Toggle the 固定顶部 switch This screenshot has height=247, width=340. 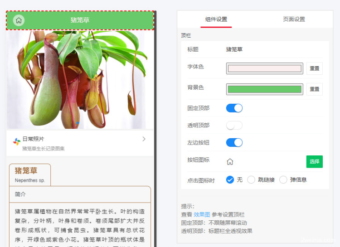pyautogui.click(x=234, y=108)
